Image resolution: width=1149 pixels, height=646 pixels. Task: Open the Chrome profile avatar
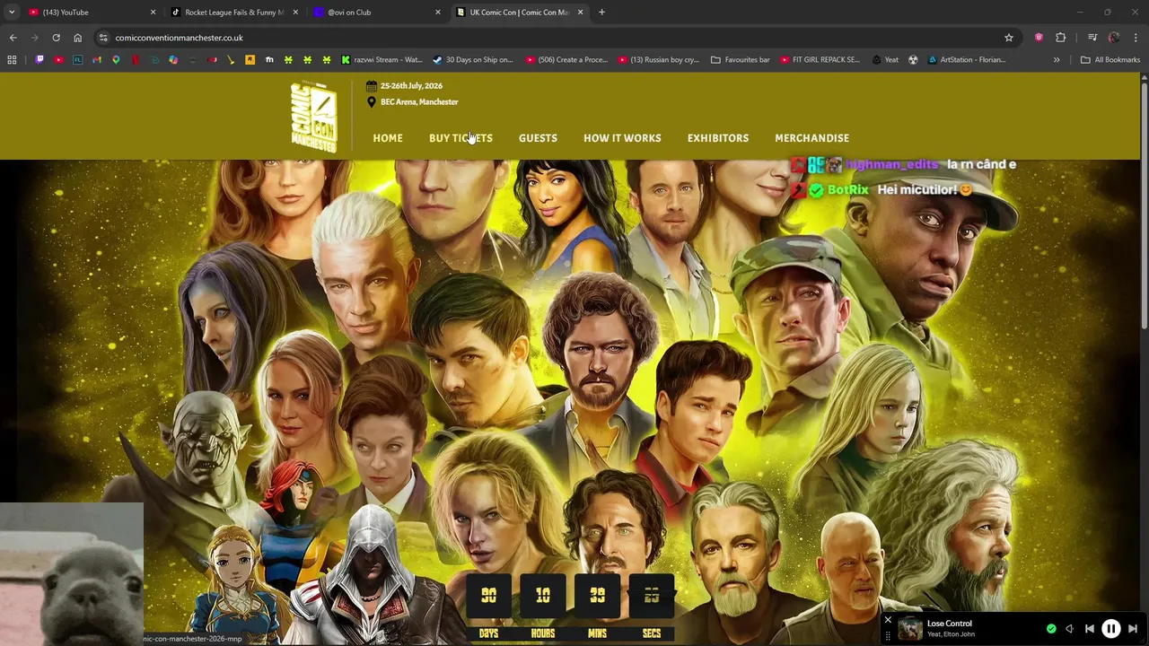coord(1114,38)
